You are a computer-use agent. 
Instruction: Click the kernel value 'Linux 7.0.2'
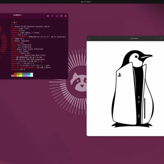pyautogui.click(x=23, y=29)
